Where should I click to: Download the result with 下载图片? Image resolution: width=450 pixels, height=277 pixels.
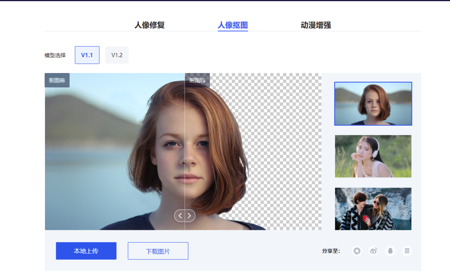[x=158, y=251]
